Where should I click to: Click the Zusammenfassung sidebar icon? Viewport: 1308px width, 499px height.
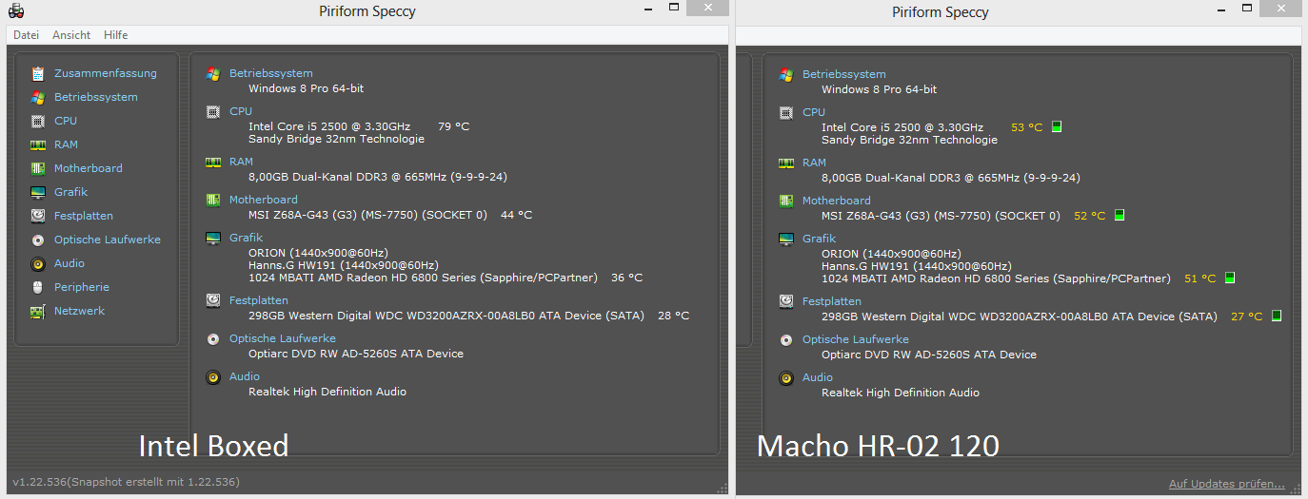(x=38, y=73)
